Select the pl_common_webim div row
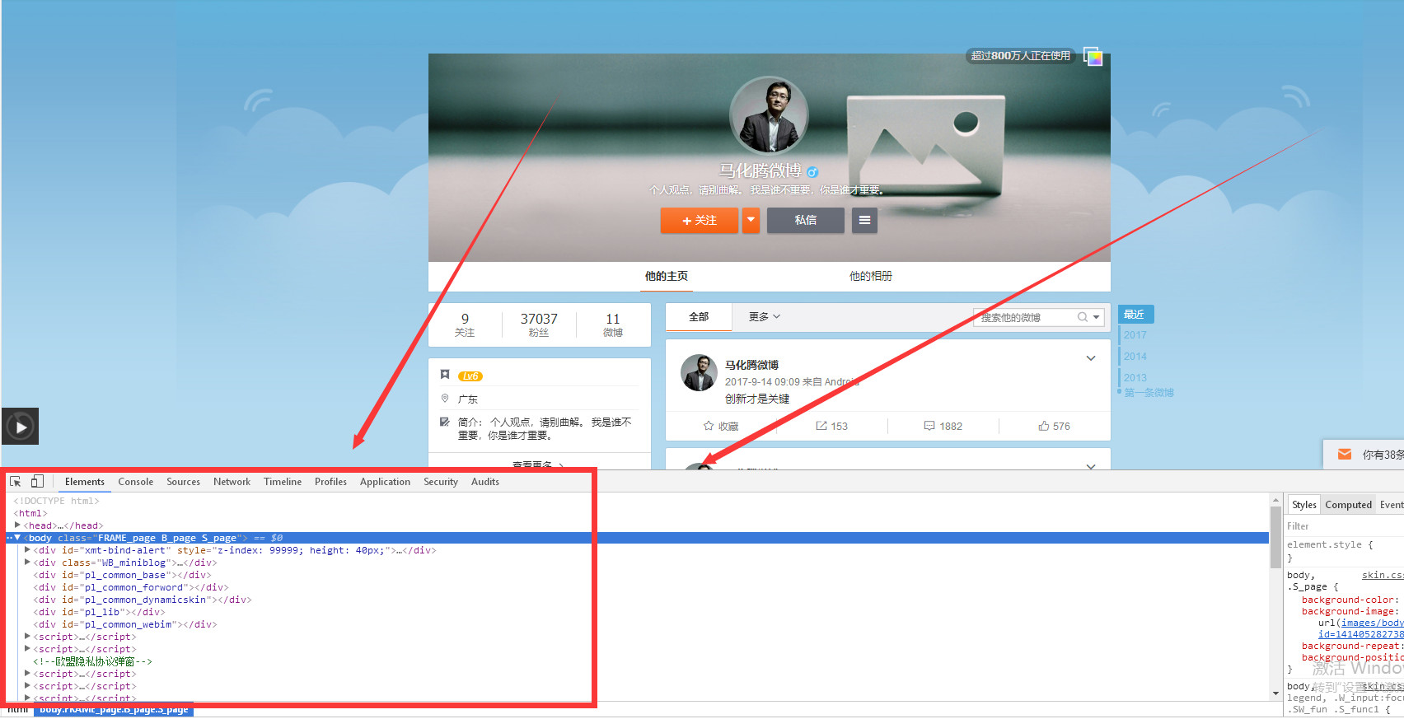 click(125, 624)
